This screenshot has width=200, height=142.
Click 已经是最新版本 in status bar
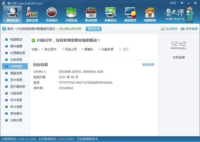click(87, 139)
